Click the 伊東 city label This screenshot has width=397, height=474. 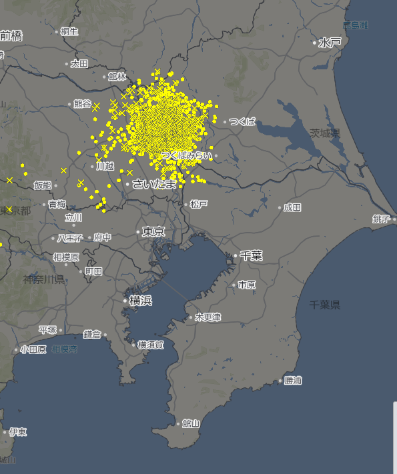(x=18, y=432)
